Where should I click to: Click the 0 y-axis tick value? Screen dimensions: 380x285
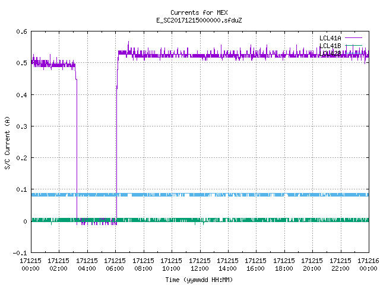pyautogui.click(x=25, y=221)
